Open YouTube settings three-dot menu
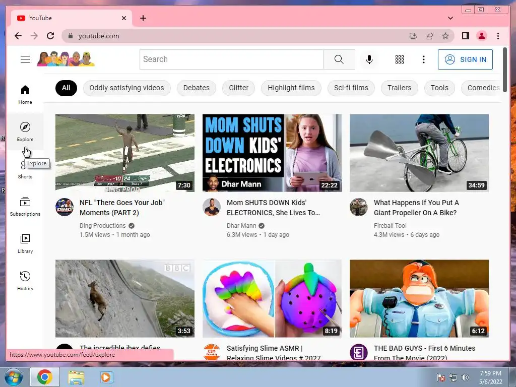 pyautogui.click(x=423, y=59)
